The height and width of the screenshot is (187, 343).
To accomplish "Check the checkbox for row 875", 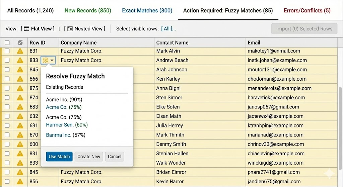I will pos(7,88).
